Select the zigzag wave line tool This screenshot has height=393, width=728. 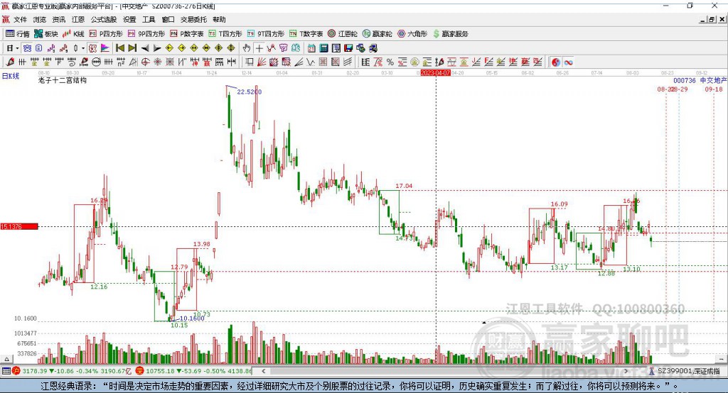coord(311,62)
